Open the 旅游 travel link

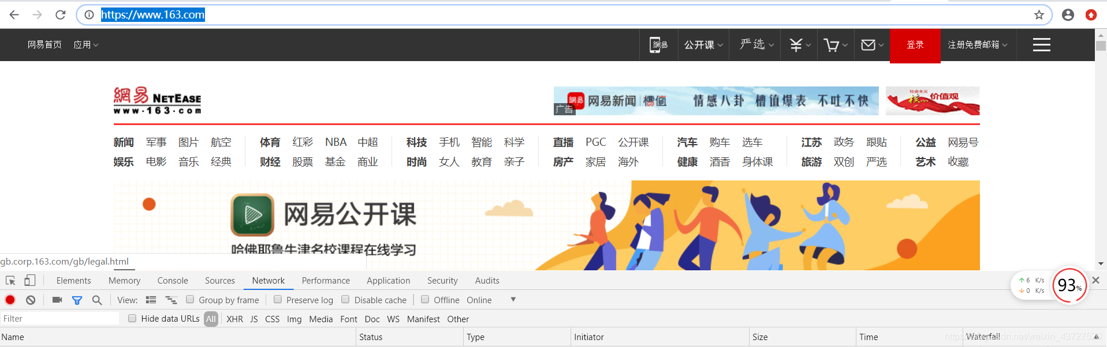click(x=811, y=162)
